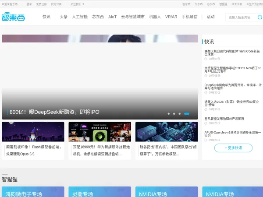Click the search magnifier icon

click(x=260, y=17)
